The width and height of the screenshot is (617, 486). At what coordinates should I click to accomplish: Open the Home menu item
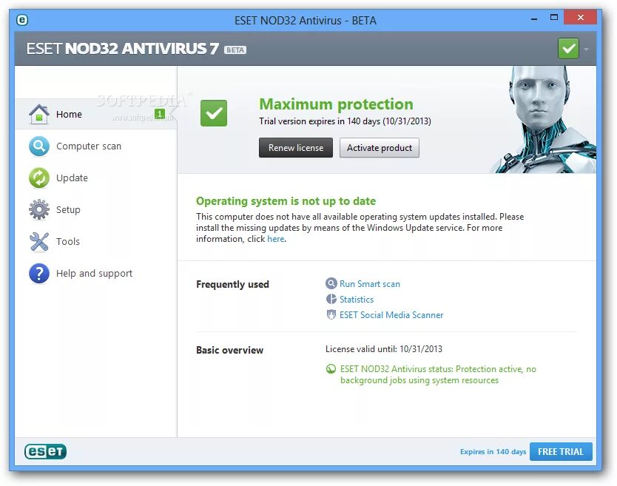click(x=95, y=114)
